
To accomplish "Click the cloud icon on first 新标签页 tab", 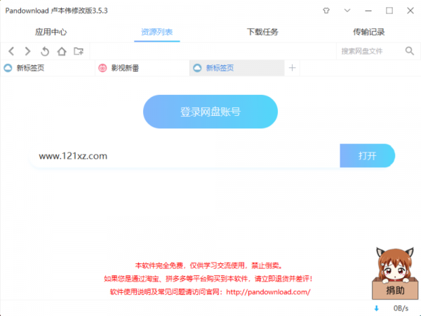I will (8, 68).
